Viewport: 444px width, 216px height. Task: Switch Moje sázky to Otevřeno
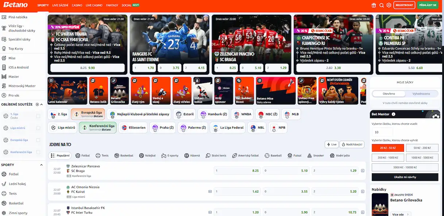pyautogui.click(x=389, y=94)
